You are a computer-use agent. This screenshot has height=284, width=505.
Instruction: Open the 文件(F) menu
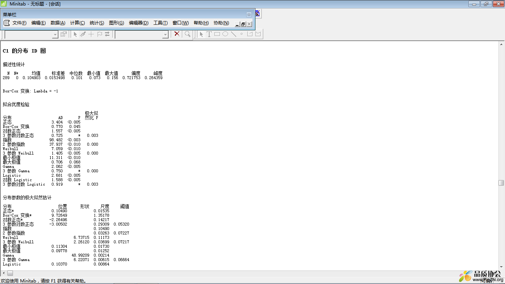19,23
